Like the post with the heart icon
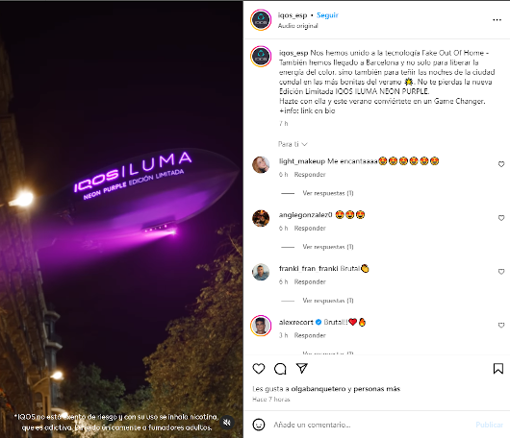Image resolution: width=510 pixels, height=438 pixels. [259, 369]
